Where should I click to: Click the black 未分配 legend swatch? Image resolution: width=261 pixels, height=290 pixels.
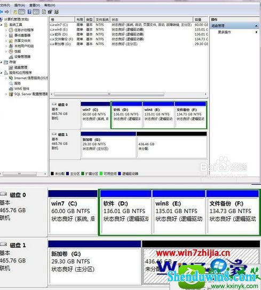pyautogui.click(x=52, y=174)
